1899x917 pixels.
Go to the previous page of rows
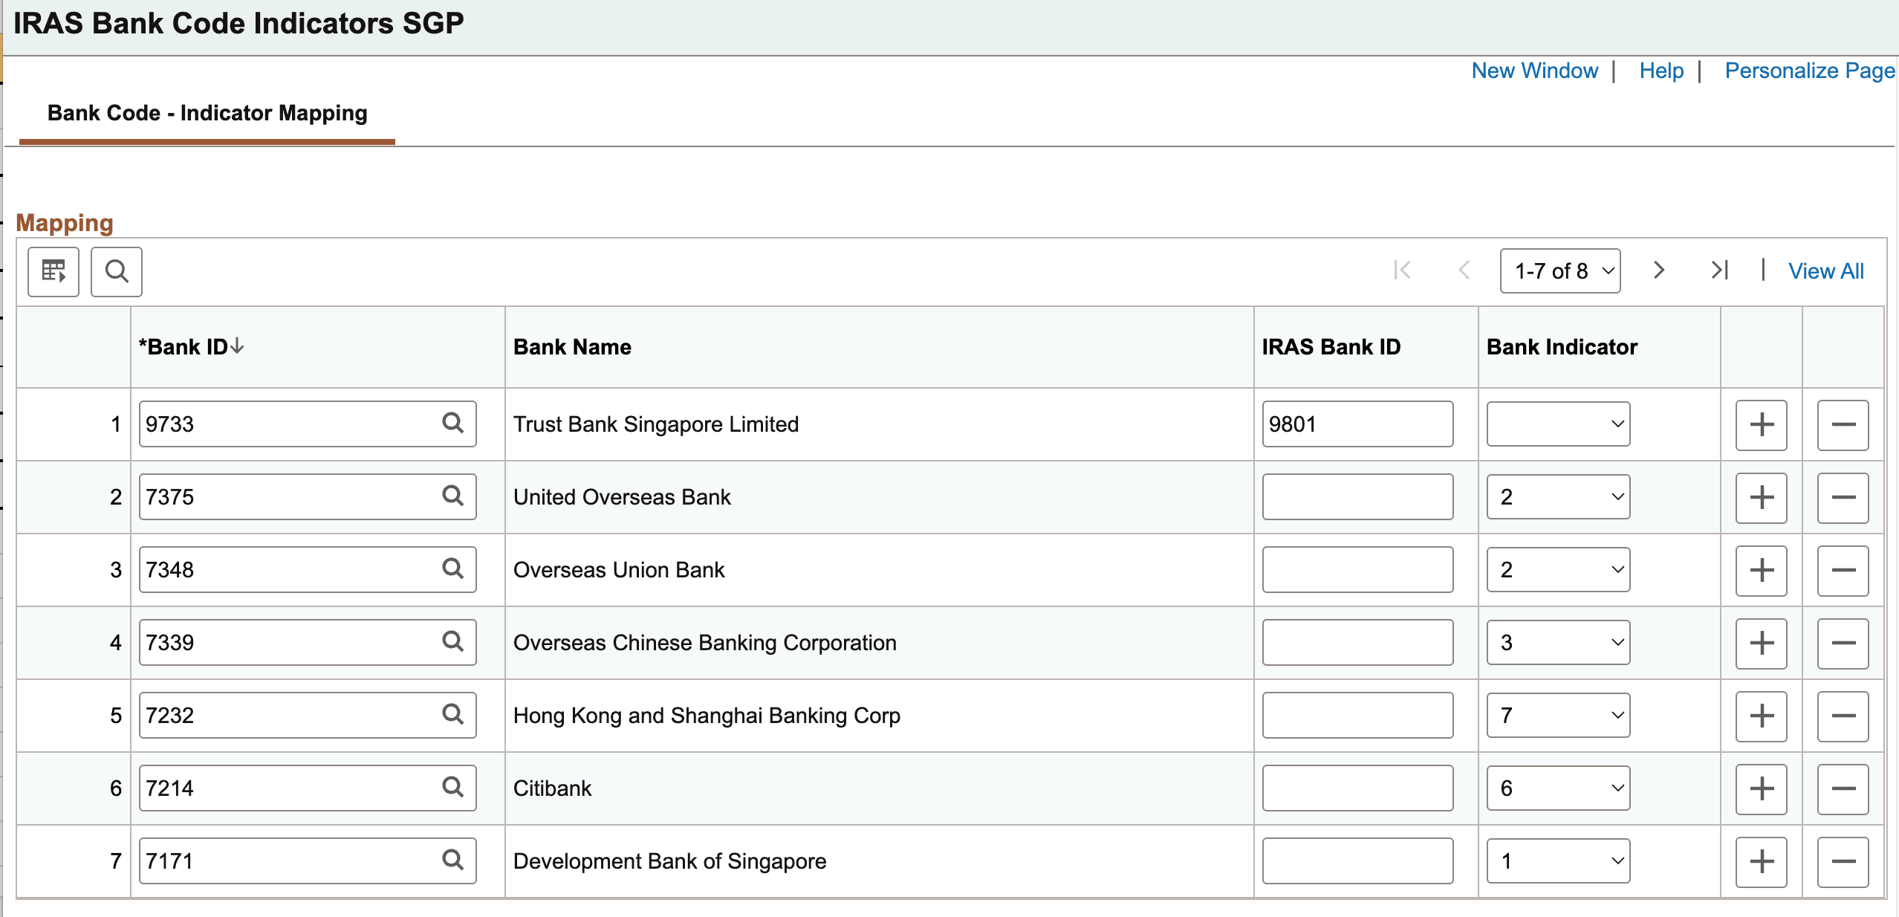point(1464,270)
